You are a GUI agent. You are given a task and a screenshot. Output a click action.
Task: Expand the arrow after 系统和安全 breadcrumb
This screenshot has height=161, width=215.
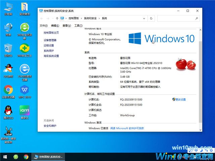click(x=99, y=18)
